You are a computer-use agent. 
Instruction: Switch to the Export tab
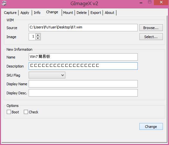(96, 13)
